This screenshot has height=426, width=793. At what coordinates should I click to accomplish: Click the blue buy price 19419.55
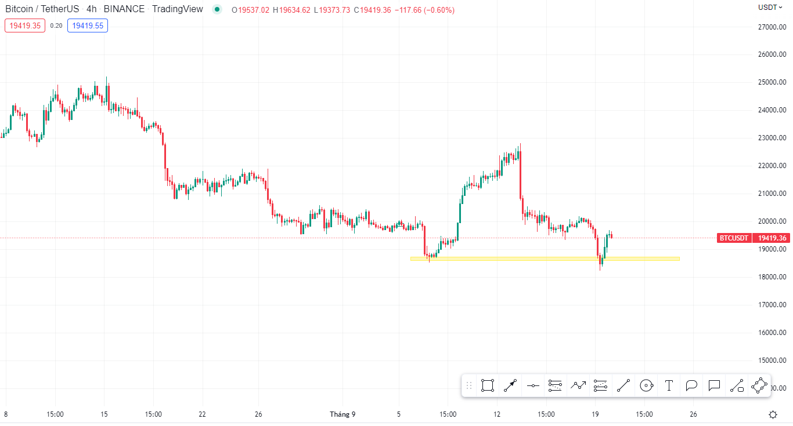pos(88,26)
